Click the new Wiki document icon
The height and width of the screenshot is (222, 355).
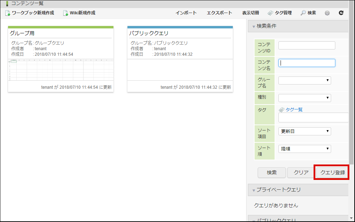[65, 13]
